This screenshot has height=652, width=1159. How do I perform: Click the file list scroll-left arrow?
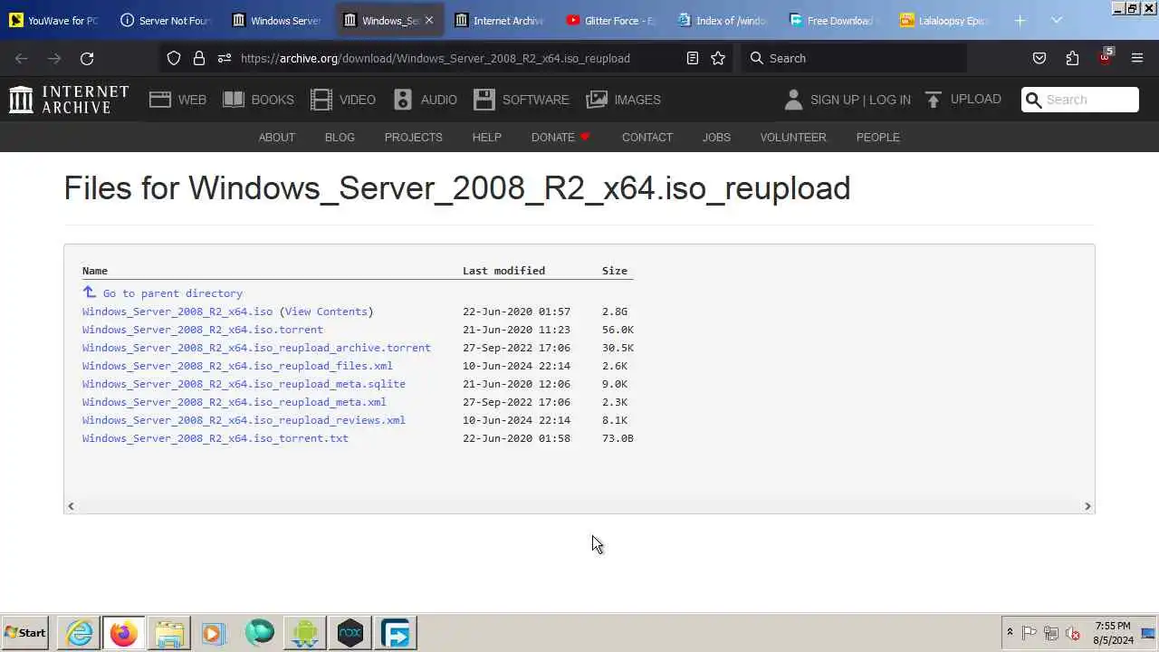point(71,506)
